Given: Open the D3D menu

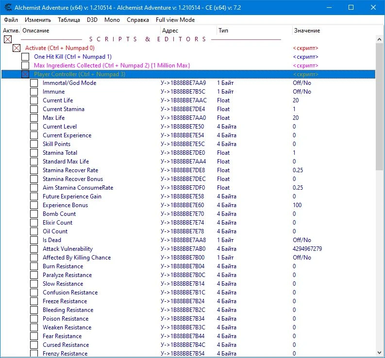Looking at the screenshot, I should tap(92, 20).
